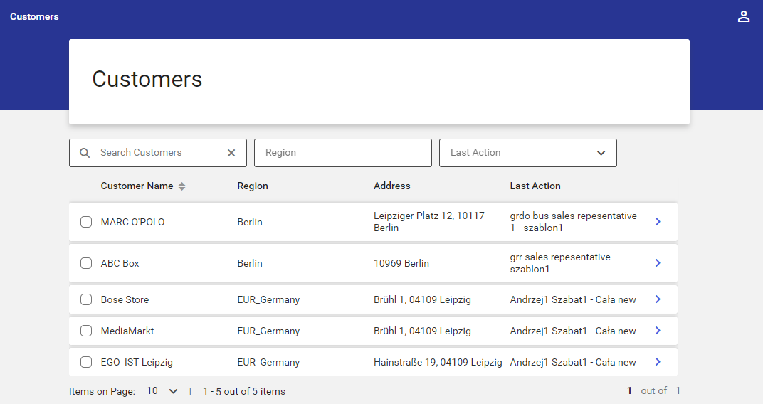Open EGO_IST Leipzig details arrow
763x404 pixels.
(x=658, y=362)
